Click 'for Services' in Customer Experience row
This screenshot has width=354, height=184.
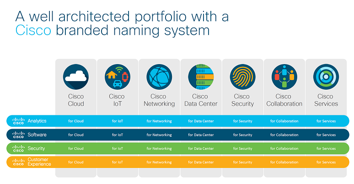click(x=326, y=162)
